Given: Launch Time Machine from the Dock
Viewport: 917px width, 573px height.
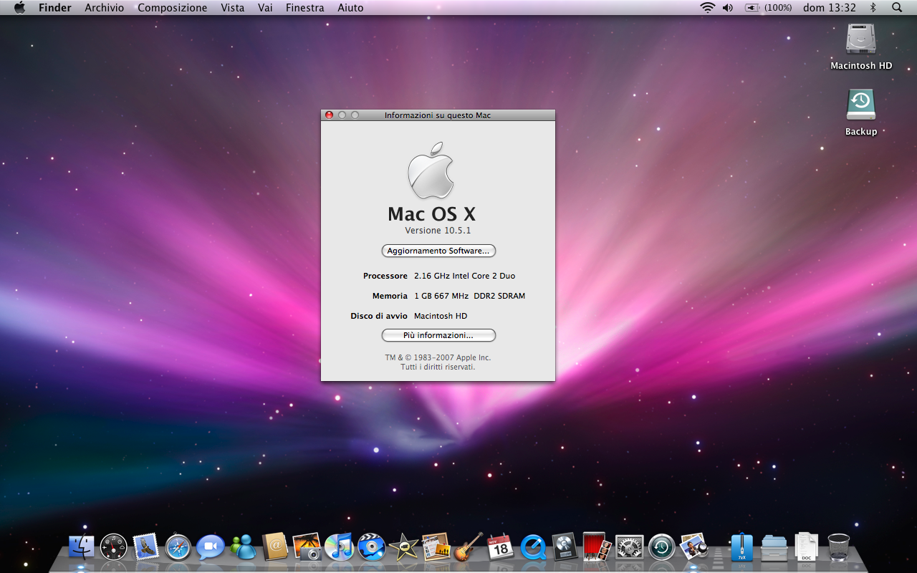Looking at the screenshot, I should 661,547.
